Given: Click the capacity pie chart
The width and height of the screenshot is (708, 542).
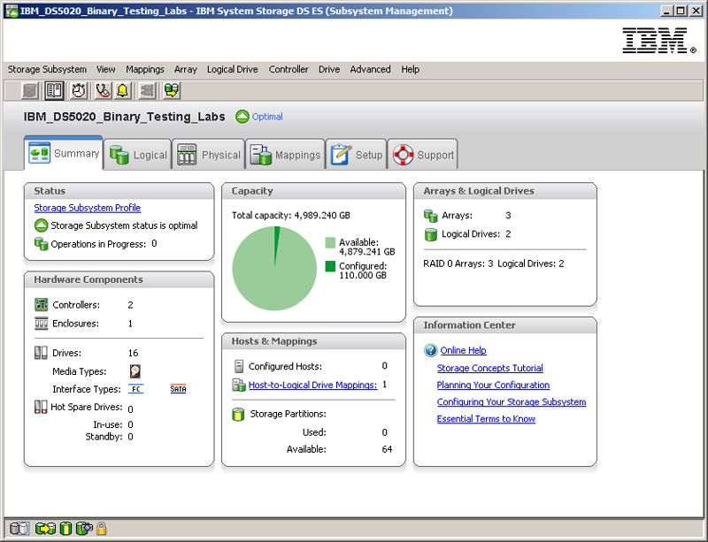Looking at the screenshot, I should pos(274,269).
